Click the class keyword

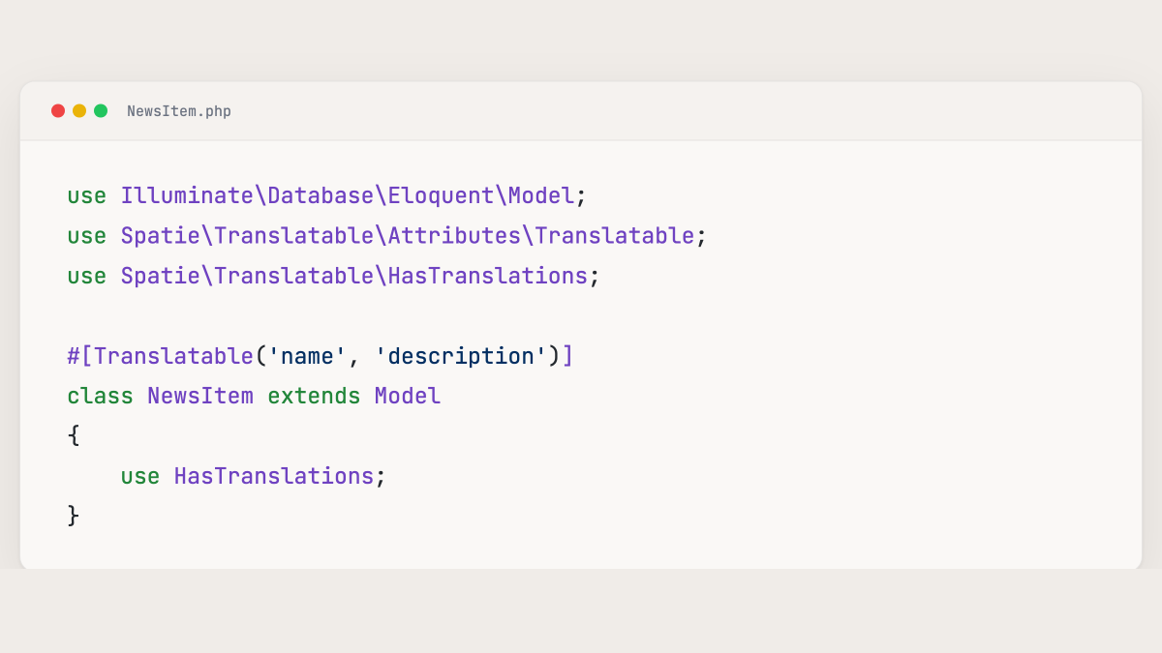pyautogui.click(x=101, y=396)
